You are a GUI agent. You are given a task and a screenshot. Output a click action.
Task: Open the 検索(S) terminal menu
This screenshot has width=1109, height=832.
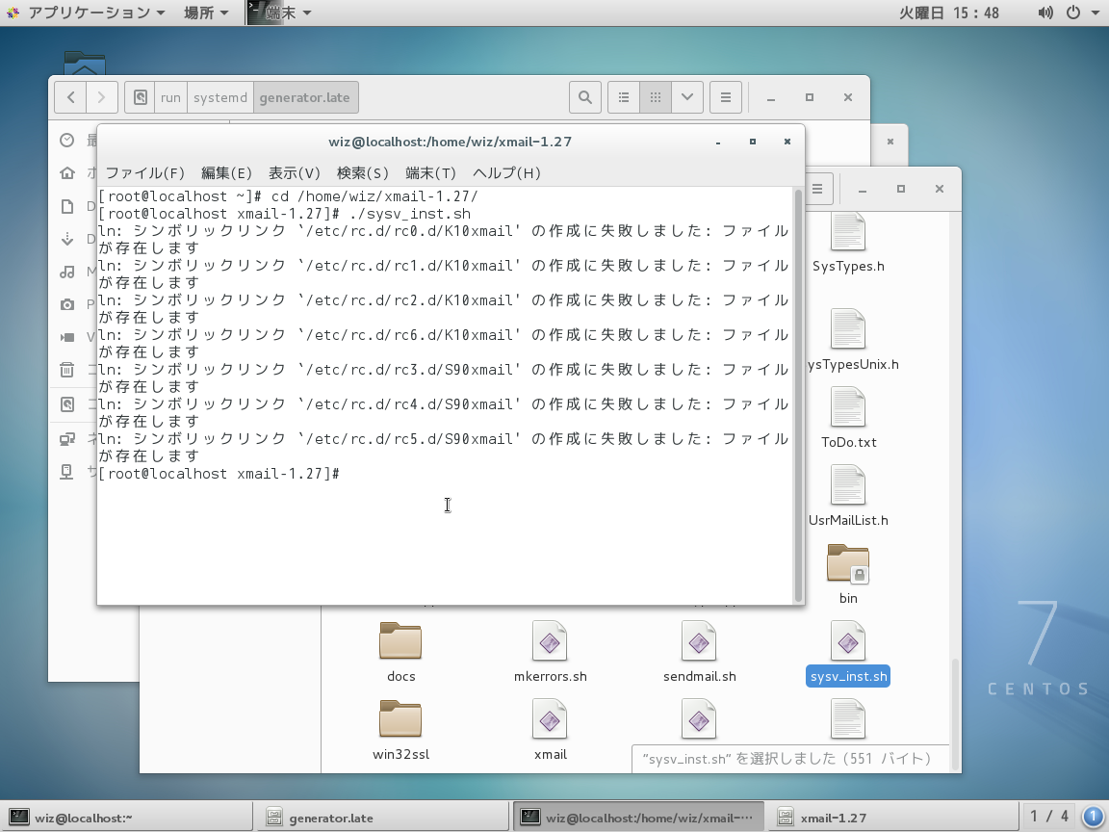pos(363,172)
